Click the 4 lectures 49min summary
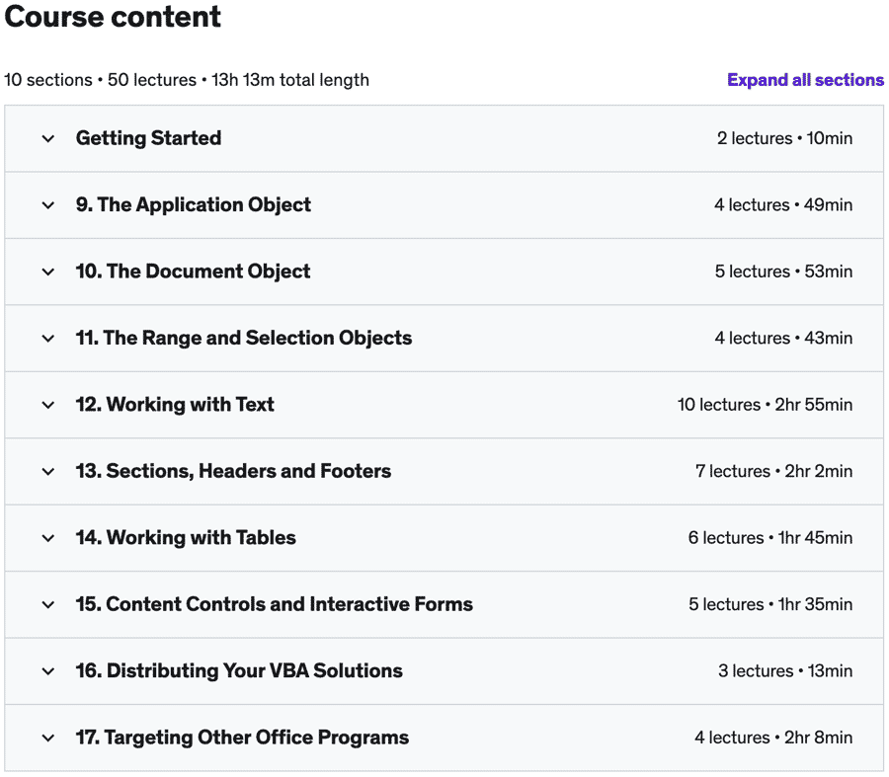Viewport: 889px width, 777px height. [x=783, y=205]
